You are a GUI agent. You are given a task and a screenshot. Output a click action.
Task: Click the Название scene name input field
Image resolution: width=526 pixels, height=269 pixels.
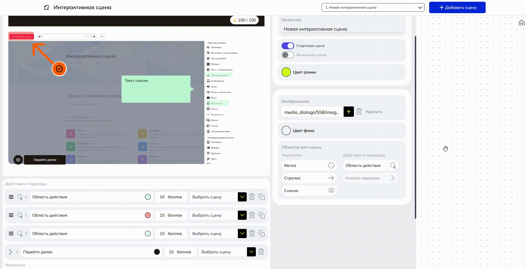click(x=342, y=29)
